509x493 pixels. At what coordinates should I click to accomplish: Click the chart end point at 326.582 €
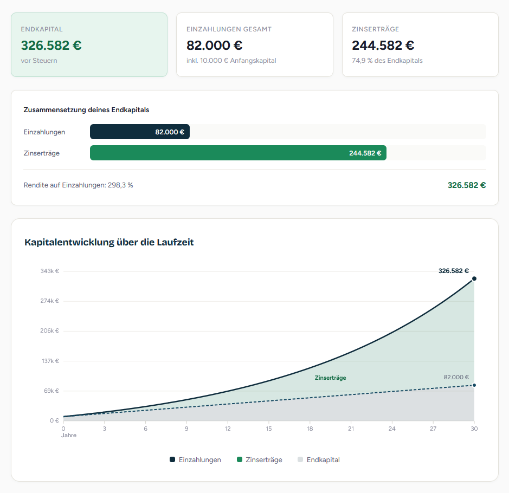(474, 278)
